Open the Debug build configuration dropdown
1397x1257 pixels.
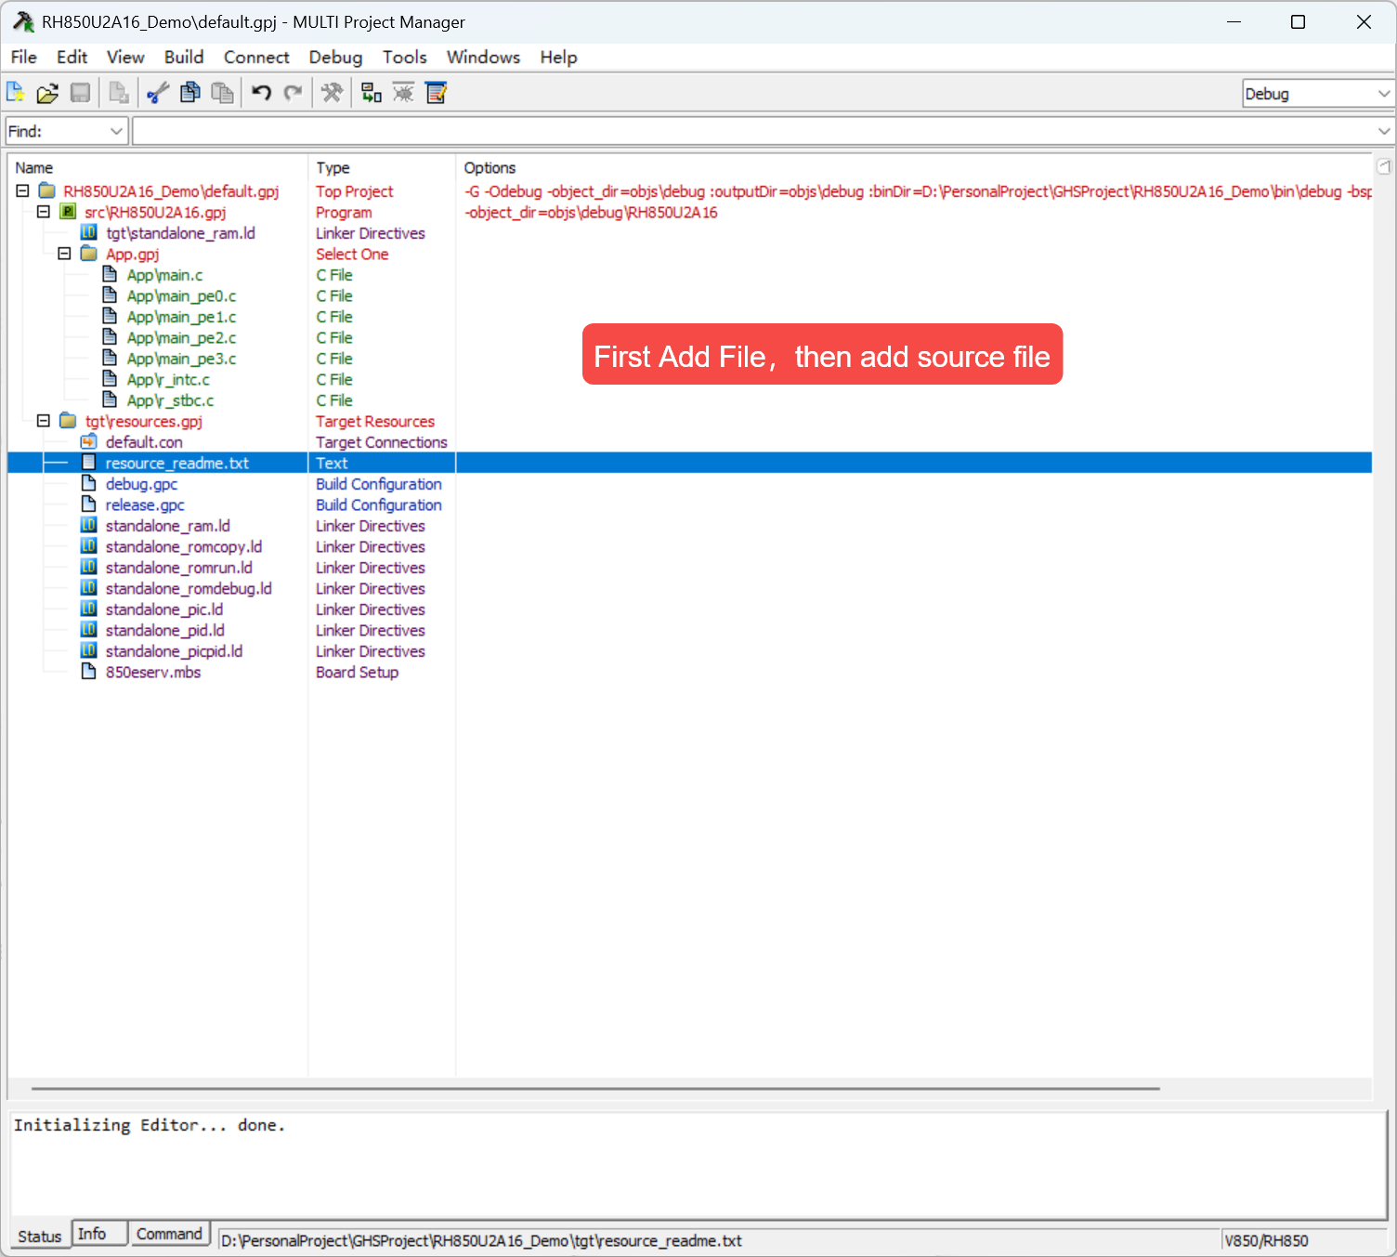pyautogui.click(x=1384, y=94)
